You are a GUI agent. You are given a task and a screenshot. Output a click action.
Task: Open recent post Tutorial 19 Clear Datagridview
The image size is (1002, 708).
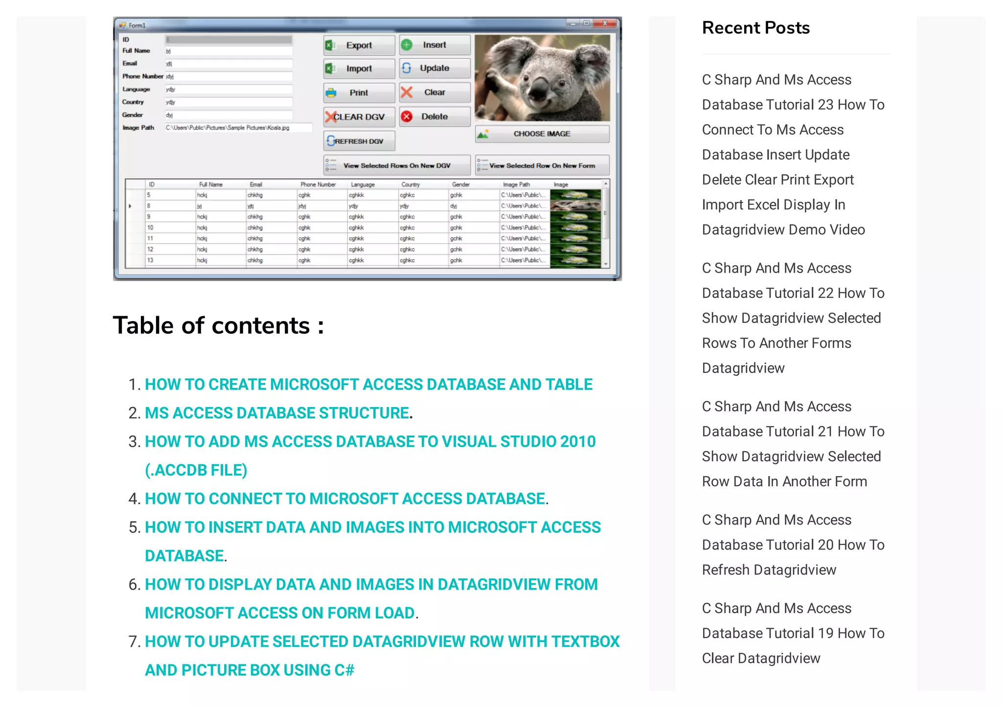coord(793,633)
